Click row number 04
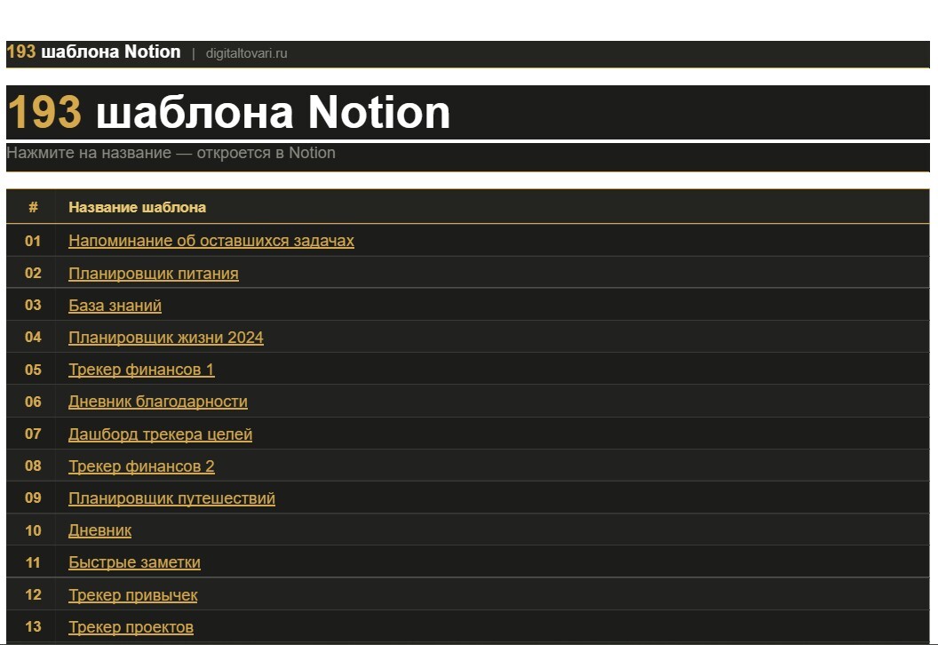The height and width of the screenshot is (645, 938). [x=33, y=337]
